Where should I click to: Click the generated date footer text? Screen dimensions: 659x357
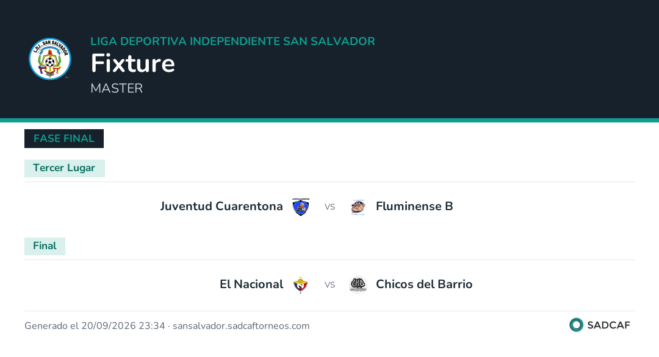coord(167,326)
